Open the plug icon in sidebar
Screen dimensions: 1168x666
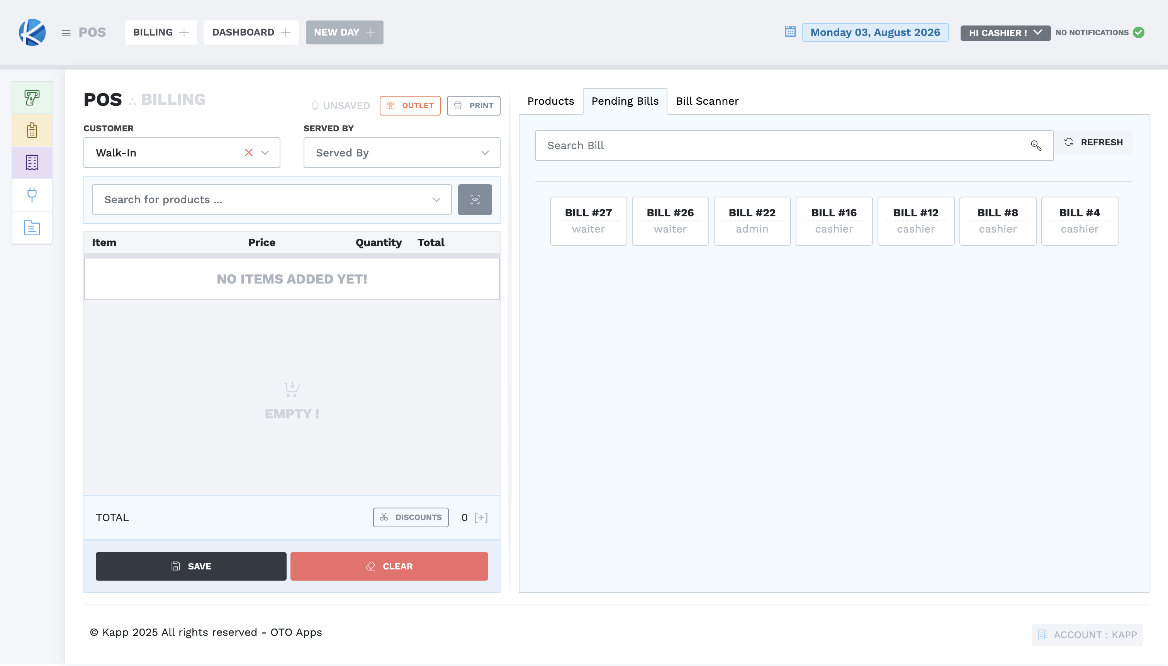tap(32, 195)
